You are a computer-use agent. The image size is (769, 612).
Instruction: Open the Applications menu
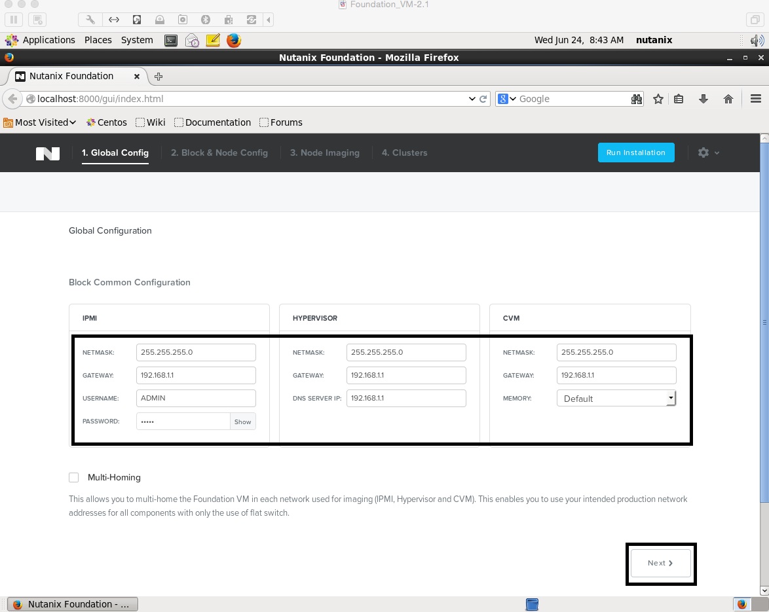pos(48,40)
